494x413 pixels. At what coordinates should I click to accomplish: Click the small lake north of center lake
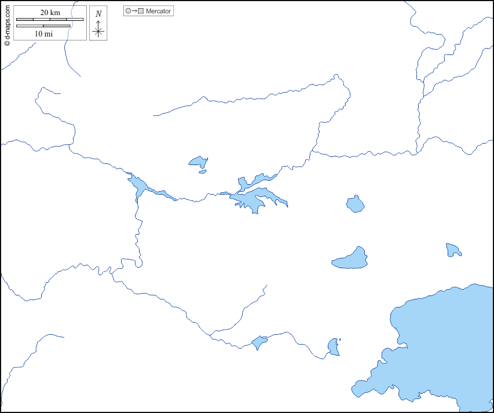pyautogui.click(x=197, y=162)
